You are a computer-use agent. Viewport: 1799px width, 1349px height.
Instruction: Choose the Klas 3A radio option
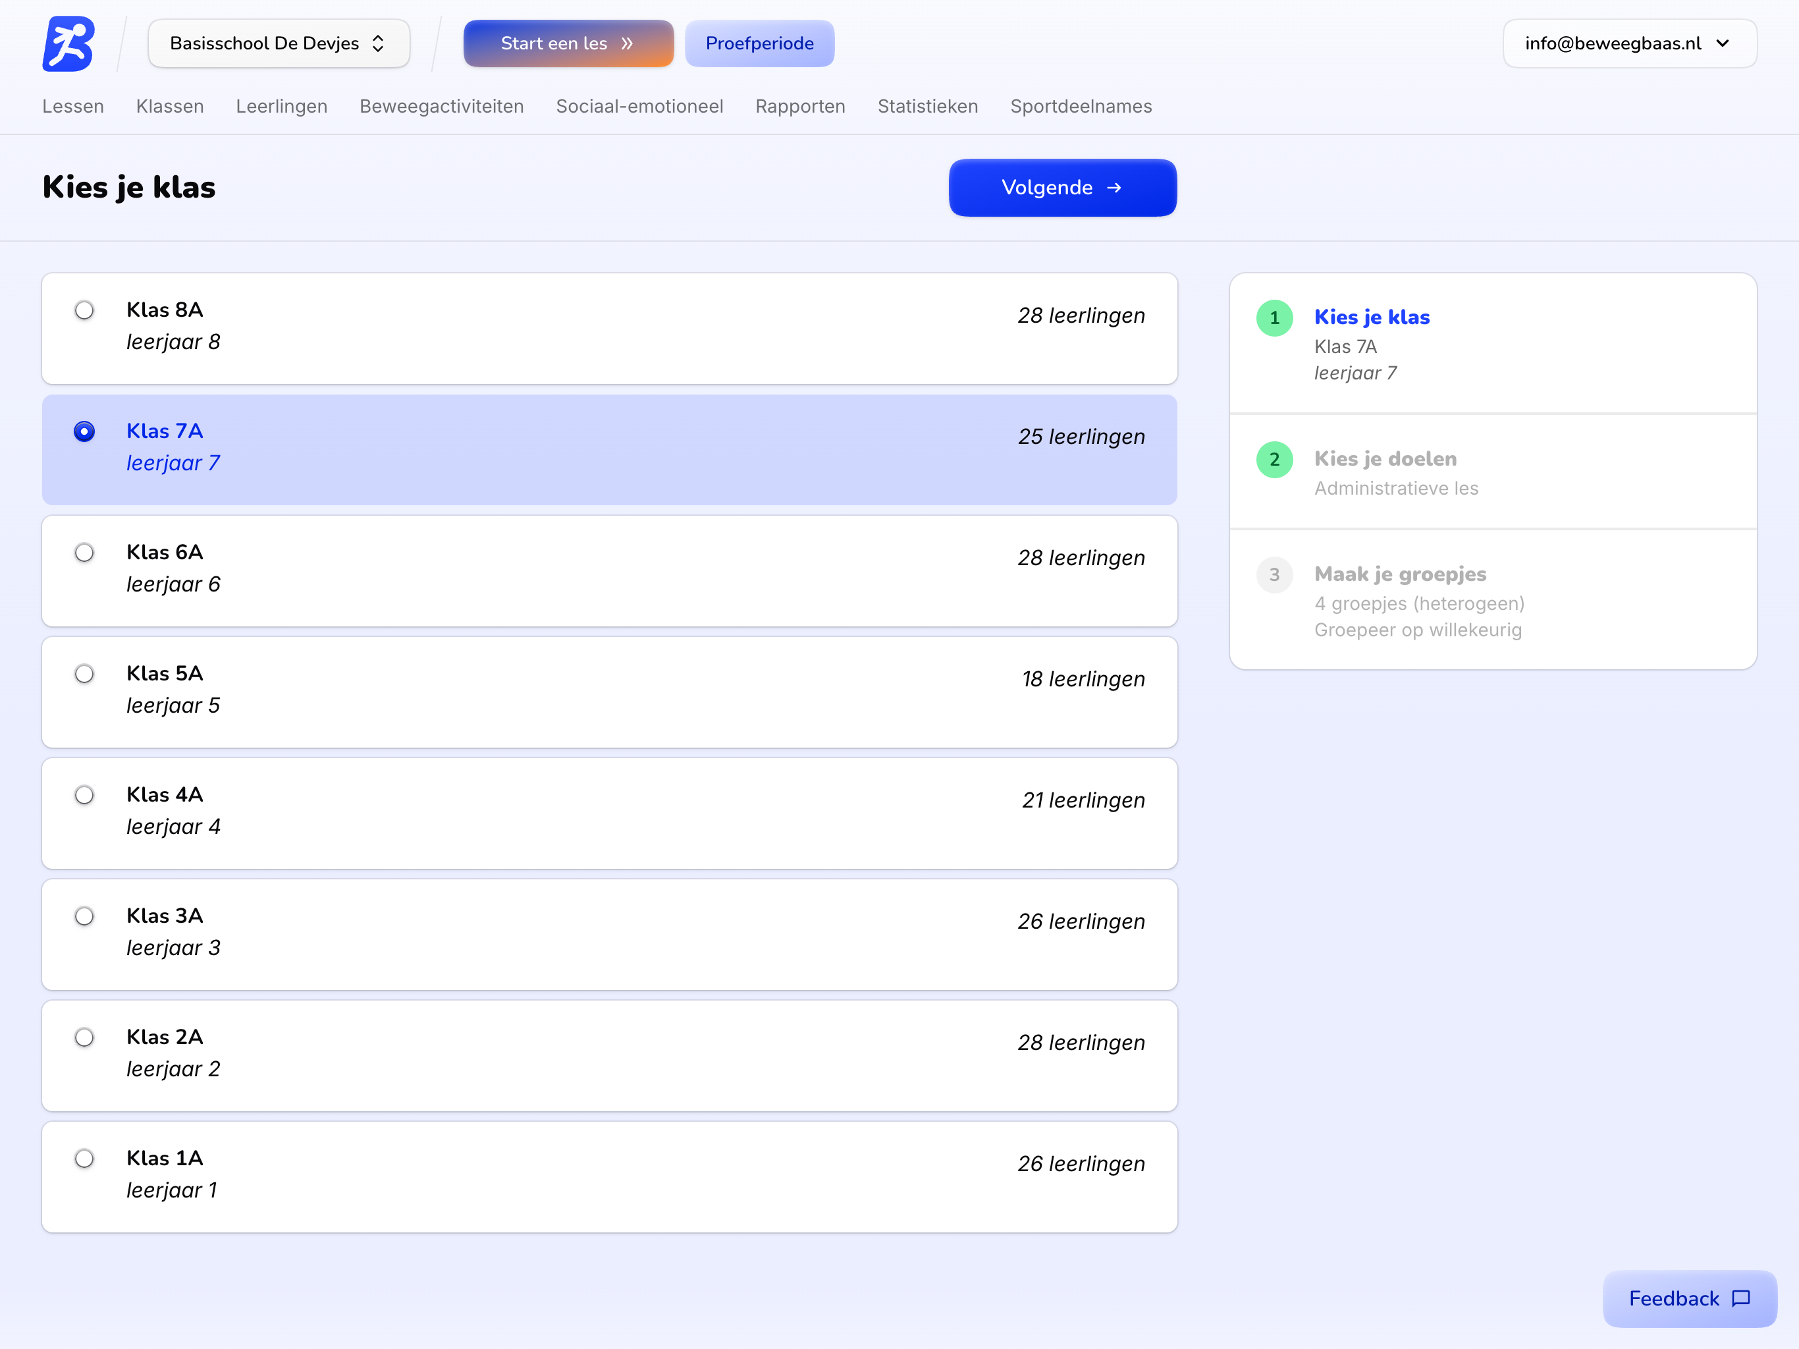tap(84, 917)
